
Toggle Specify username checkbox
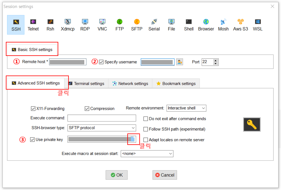101,62
